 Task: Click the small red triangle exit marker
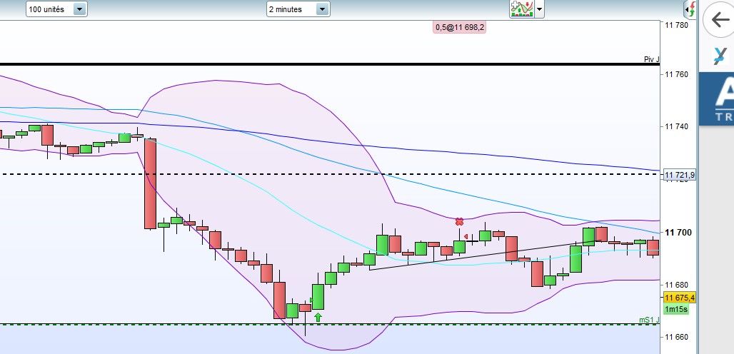466,237
